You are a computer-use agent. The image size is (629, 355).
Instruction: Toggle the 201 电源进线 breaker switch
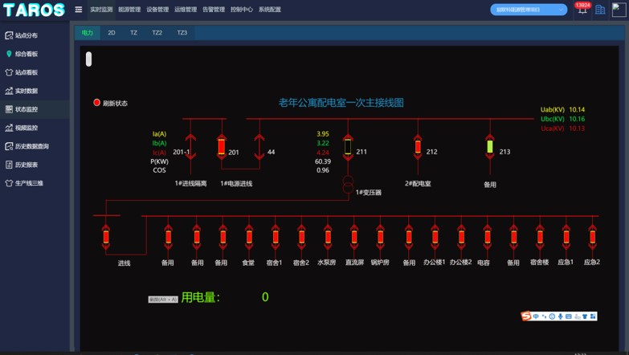tap(222, 147)
